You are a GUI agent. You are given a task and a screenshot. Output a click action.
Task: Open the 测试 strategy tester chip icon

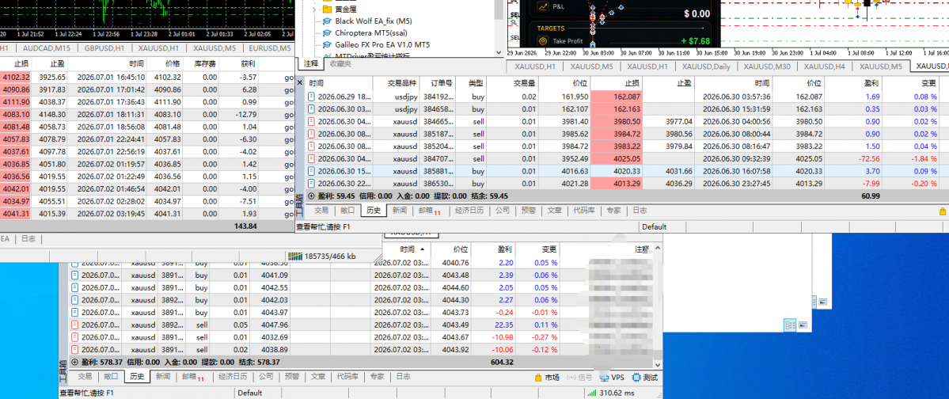click(636, 377)
